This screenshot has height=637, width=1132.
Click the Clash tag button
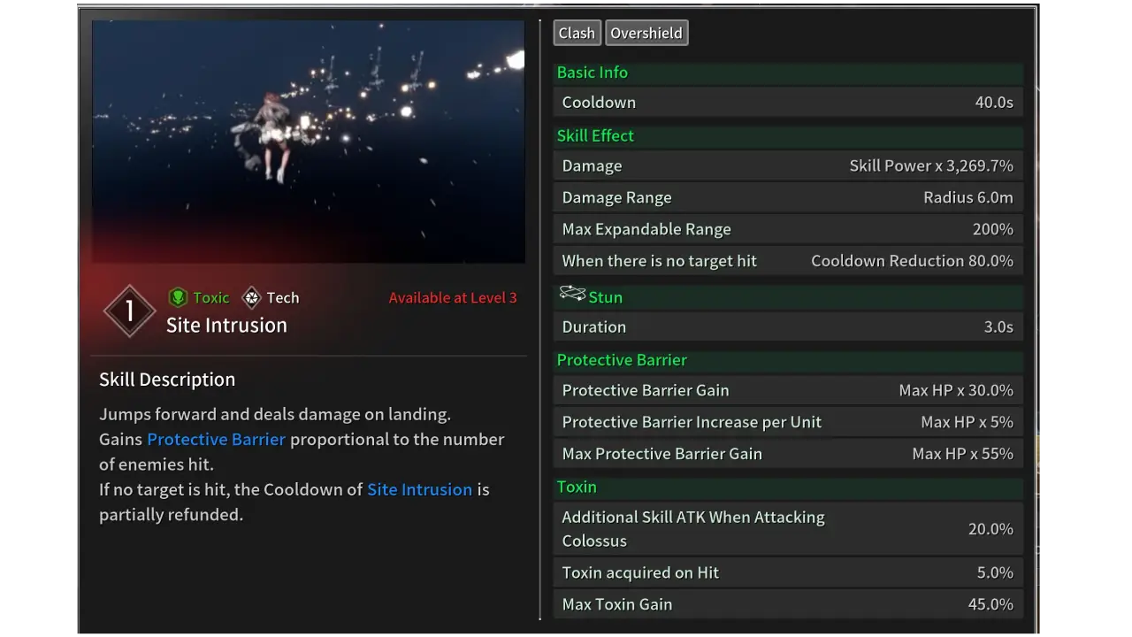click(x=577, y=33)
